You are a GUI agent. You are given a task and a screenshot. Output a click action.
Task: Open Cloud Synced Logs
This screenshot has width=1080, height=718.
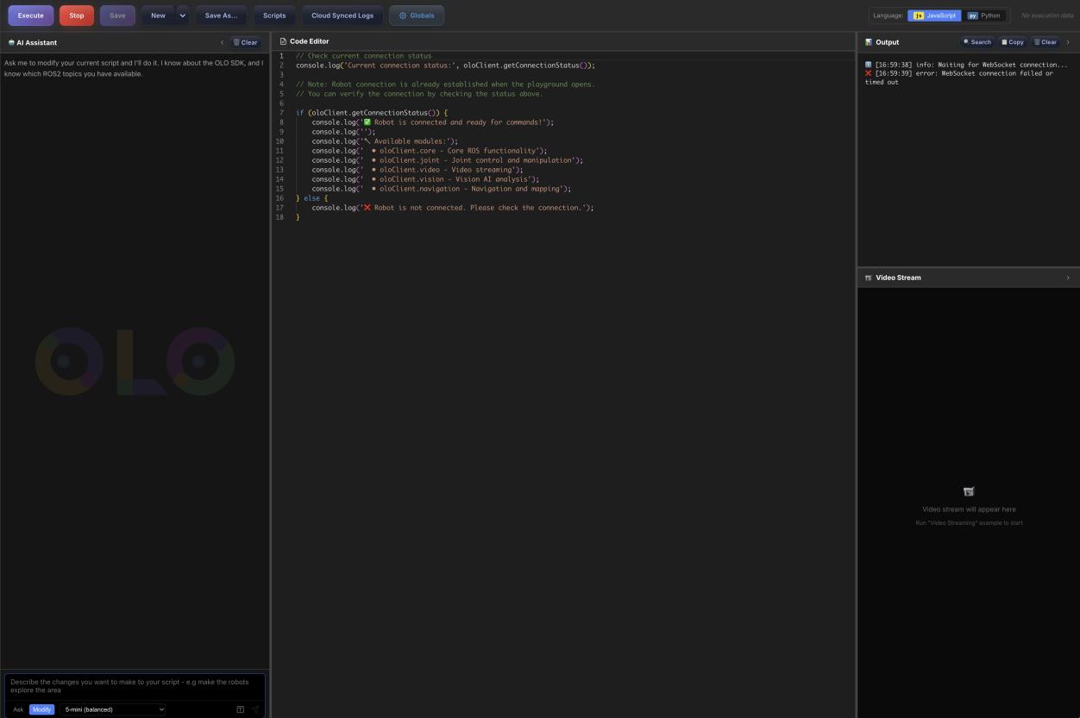[x=342, y=15]
